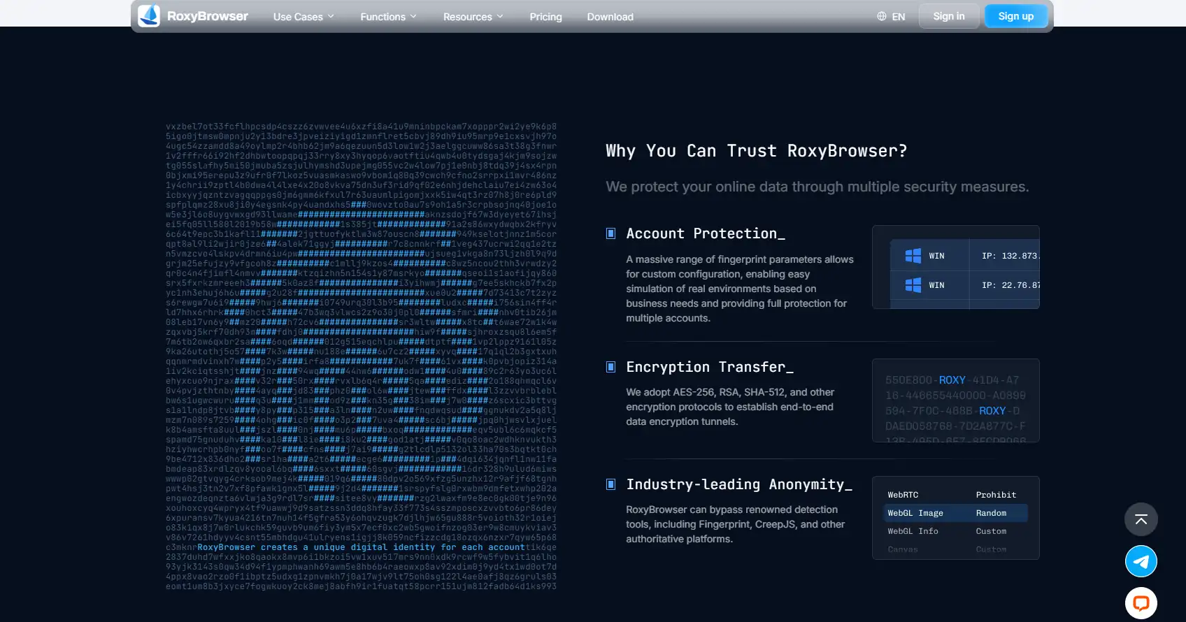Go to the Download page
Viewport: 1186px width, 622px height.
point(610,17)
